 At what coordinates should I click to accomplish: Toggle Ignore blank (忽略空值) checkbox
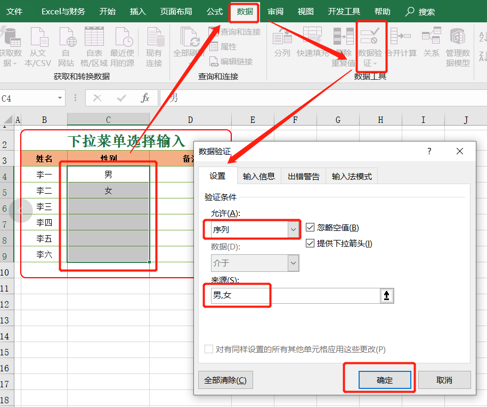[x=310, y=227]
